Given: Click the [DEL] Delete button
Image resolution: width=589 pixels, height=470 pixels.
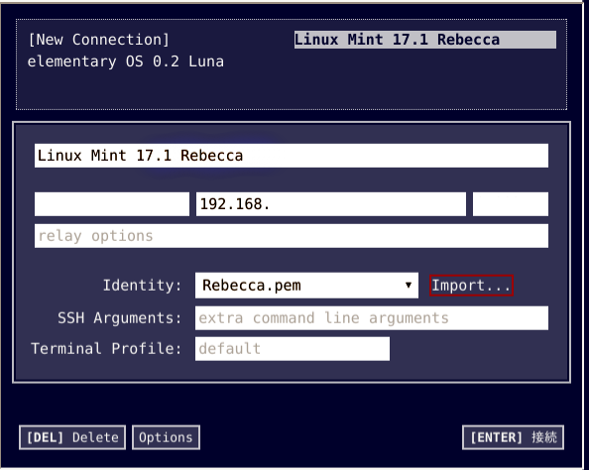Looking at the screenshot, I should pos(72,437).
